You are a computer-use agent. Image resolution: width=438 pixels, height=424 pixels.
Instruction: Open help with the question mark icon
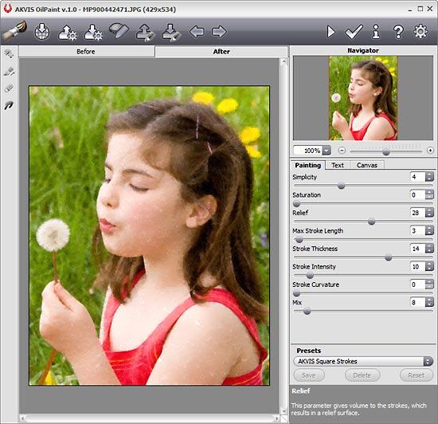398,32
